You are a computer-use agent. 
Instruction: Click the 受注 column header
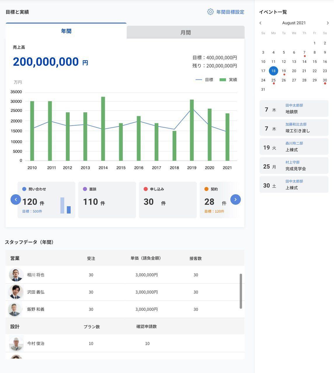91,259
